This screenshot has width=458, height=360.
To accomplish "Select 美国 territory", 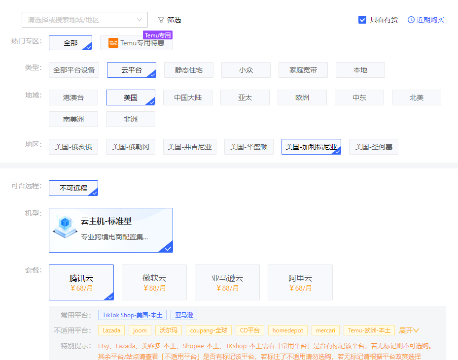I will pos(131,98).
